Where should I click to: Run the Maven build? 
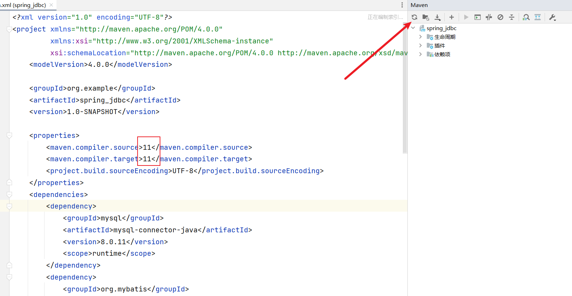click(466, 17)
